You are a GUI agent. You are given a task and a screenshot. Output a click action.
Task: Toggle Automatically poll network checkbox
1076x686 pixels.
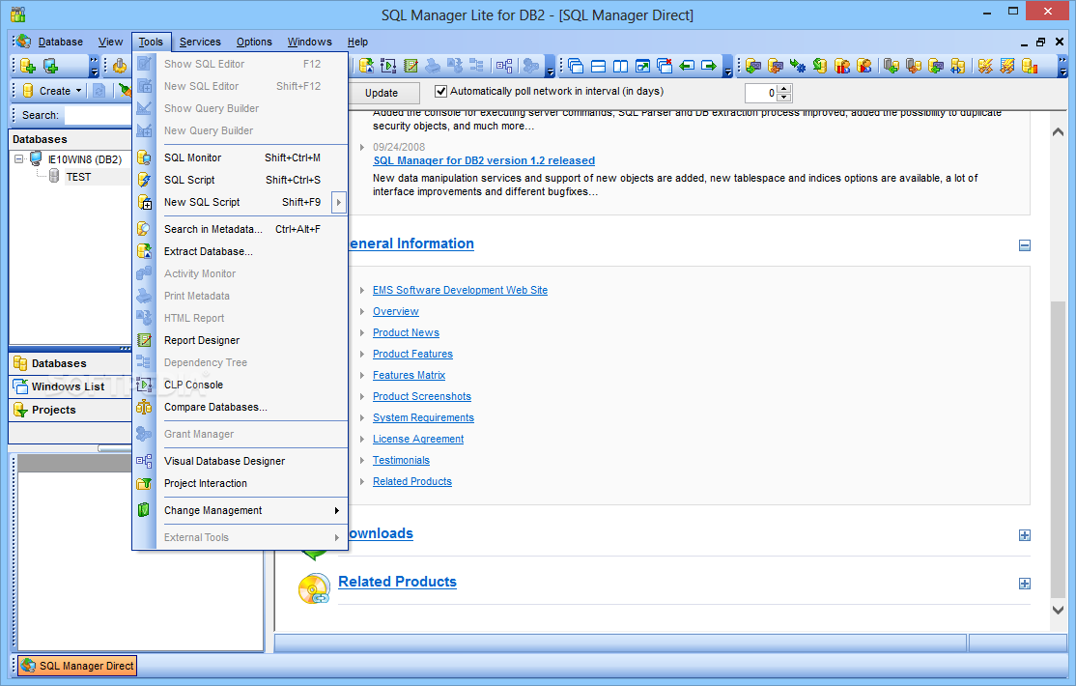pyautogui.click(x=441, y=92)
